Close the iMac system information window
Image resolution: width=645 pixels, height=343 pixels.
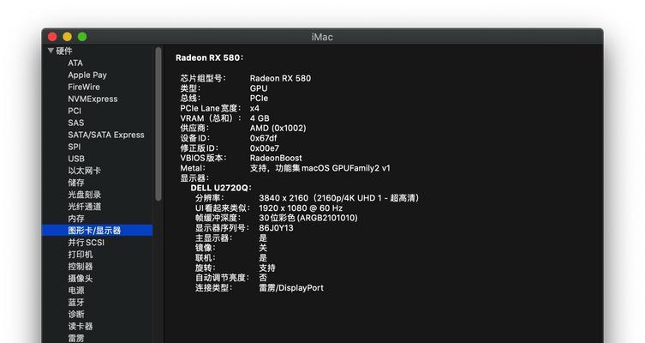coord(52,37)
